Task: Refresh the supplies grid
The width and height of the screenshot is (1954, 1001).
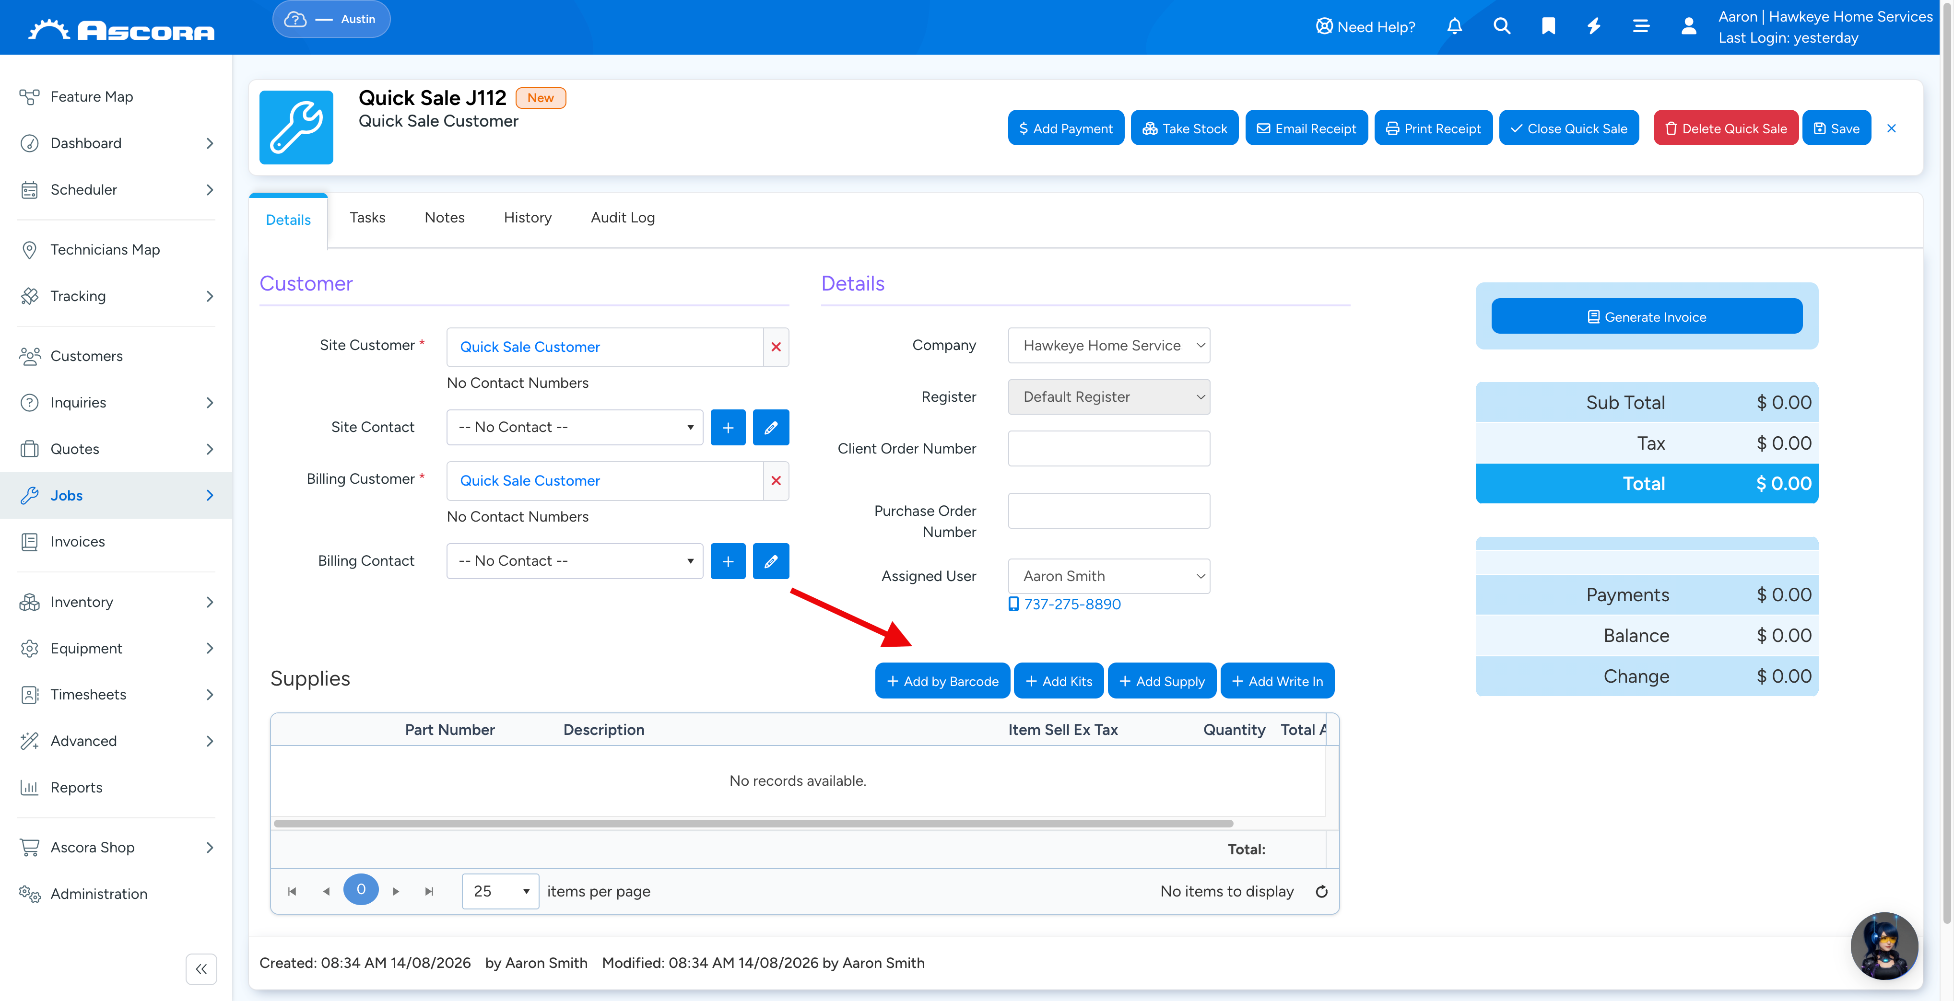Action: pos(1321,891)
